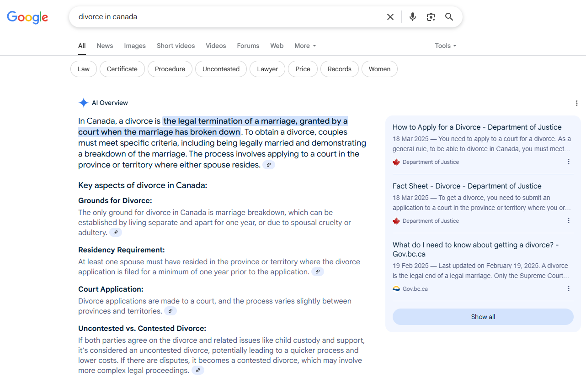The height and width of the screenshot is (377, 586).
Task: Click the 'Court Application:' heading
Action: click(111, 289)
